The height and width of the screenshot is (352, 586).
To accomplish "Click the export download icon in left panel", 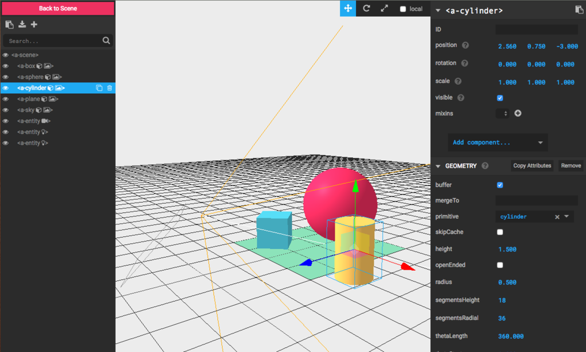I will [x=22, y=24].
